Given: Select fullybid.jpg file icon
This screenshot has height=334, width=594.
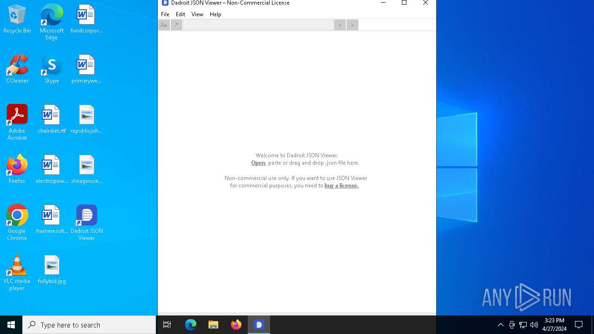Looking at the screenshot, I should coord(52,270).
